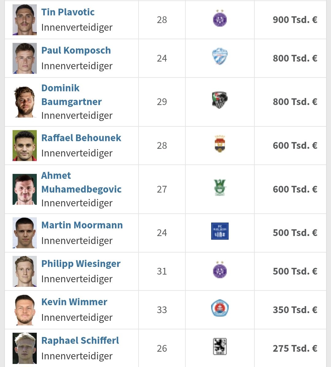
Task: Open Kevin Wimmer's profile link
Action: tap(74, 302)
